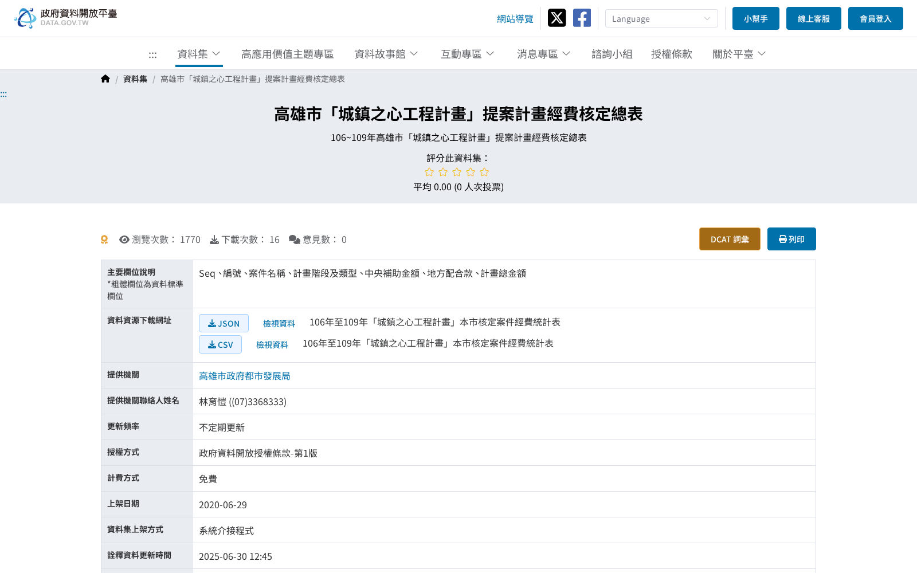
Task: Rate the dataset two stars
Action: (443, 172)
